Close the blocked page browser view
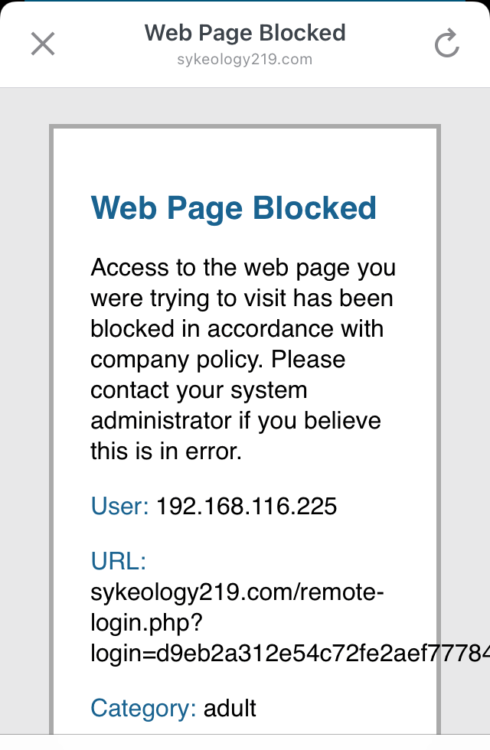490x750 pixels. click(43, 44)
